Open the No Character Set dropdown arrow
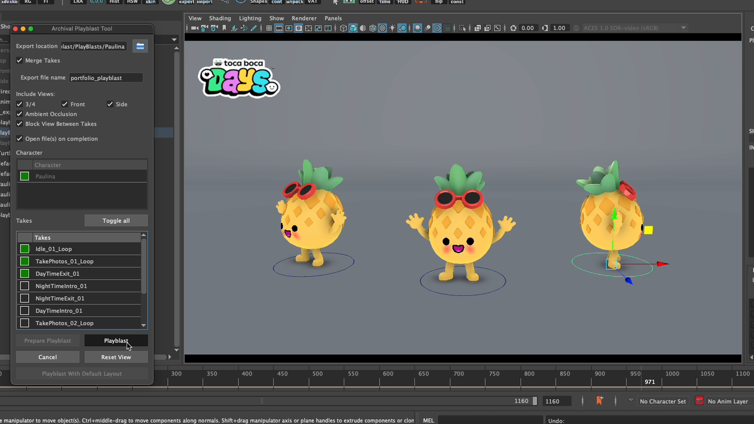This screenshot has width=754, height=424. [x=631, y=400]
